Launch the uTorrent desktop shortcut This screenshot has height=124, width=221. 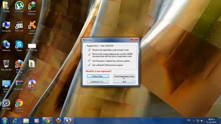pyautogui.click(x=19, y=7)
